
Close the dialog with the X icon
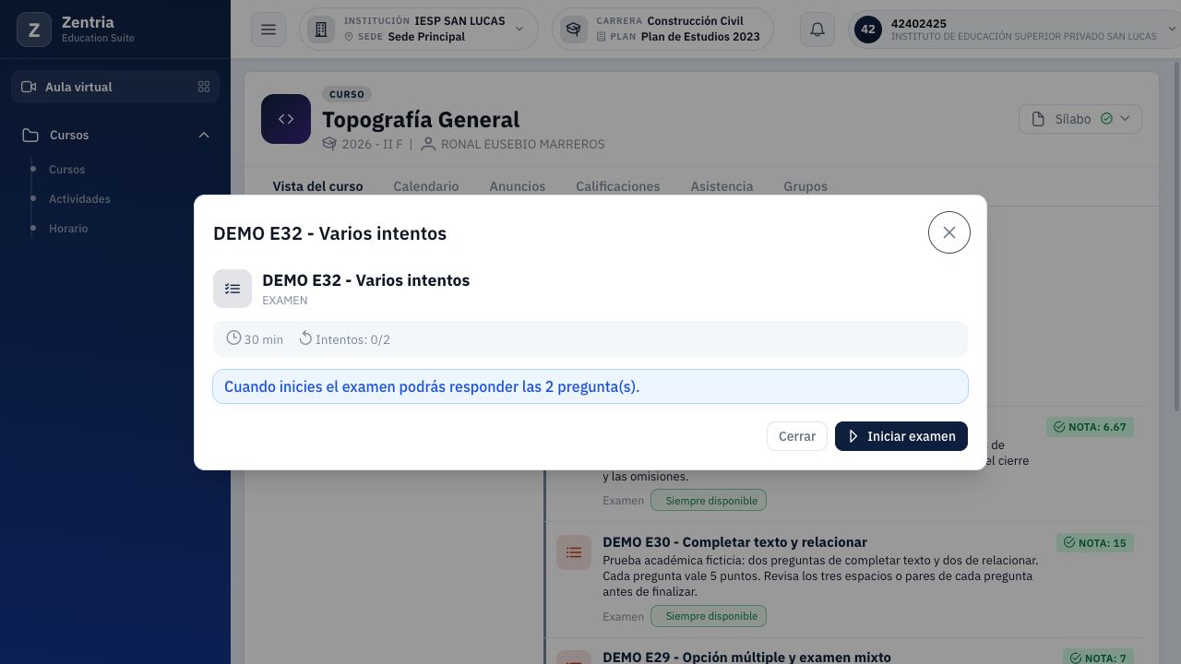[x=949, y=232]
